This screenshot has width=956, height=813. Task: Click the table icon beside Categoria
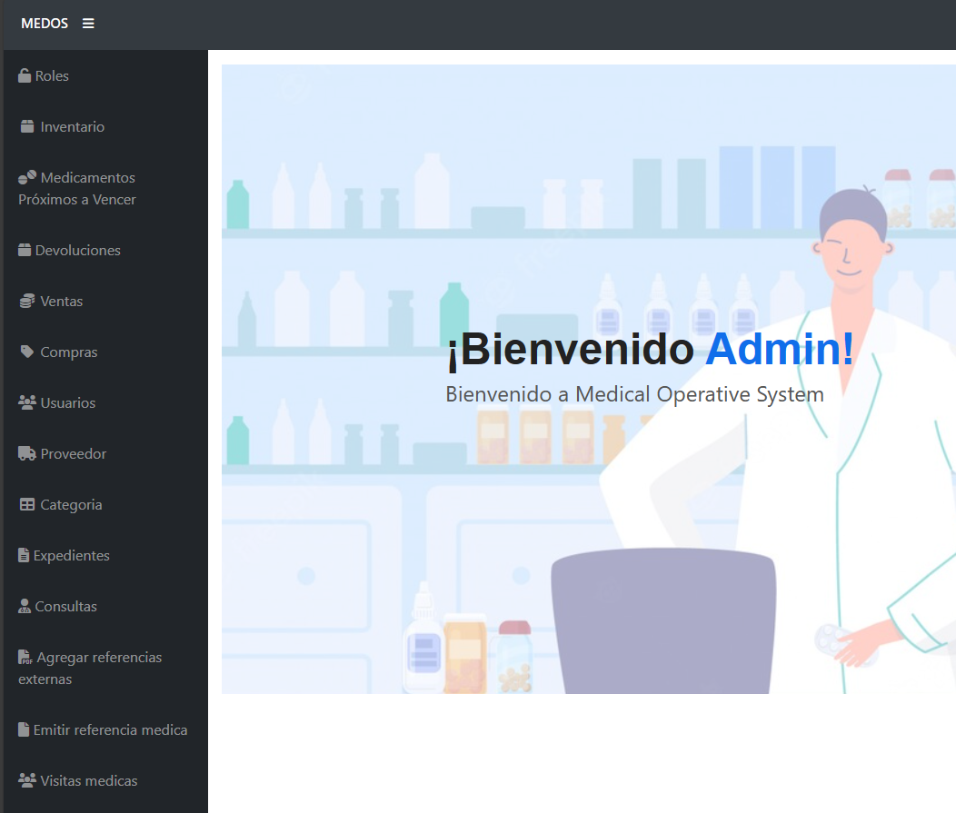click(x=27, y=505)
